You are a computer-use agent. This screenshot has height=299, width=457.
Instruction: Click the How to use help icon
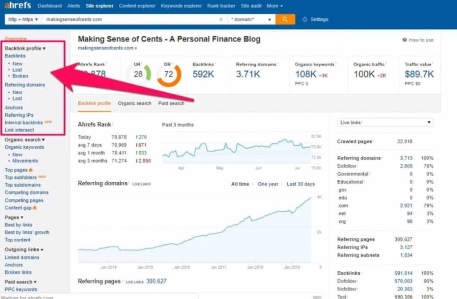point(404,40)
